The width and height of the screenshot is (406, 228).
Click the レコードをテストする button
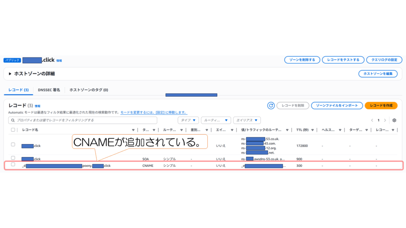tap(343, 60)
